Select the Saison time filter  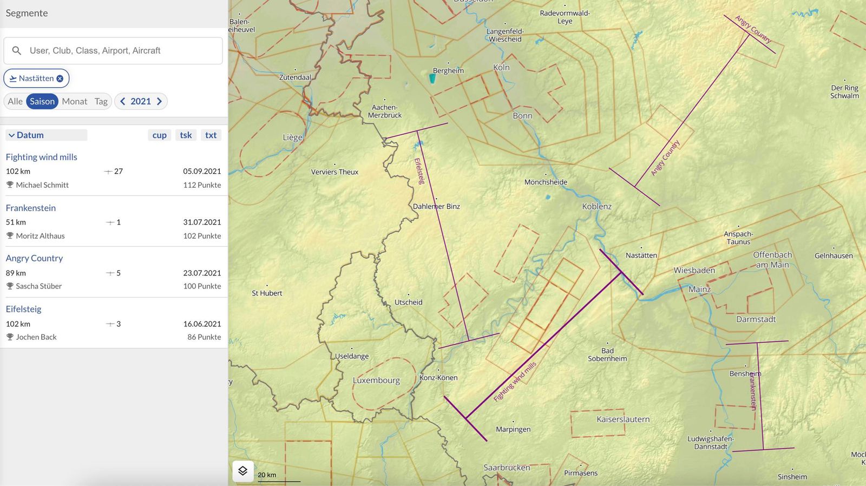point(42,101)
